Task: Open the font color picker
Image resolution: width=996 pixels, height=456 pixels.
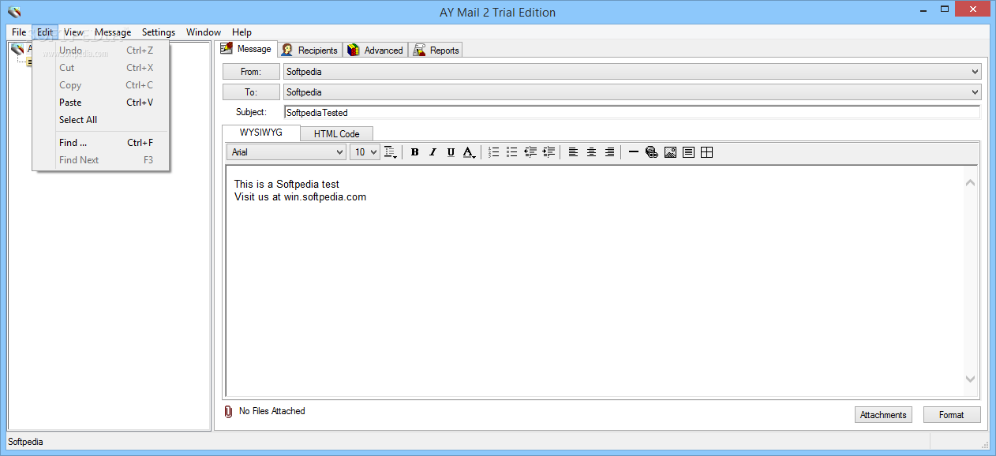Action: (x=469, y=152)
